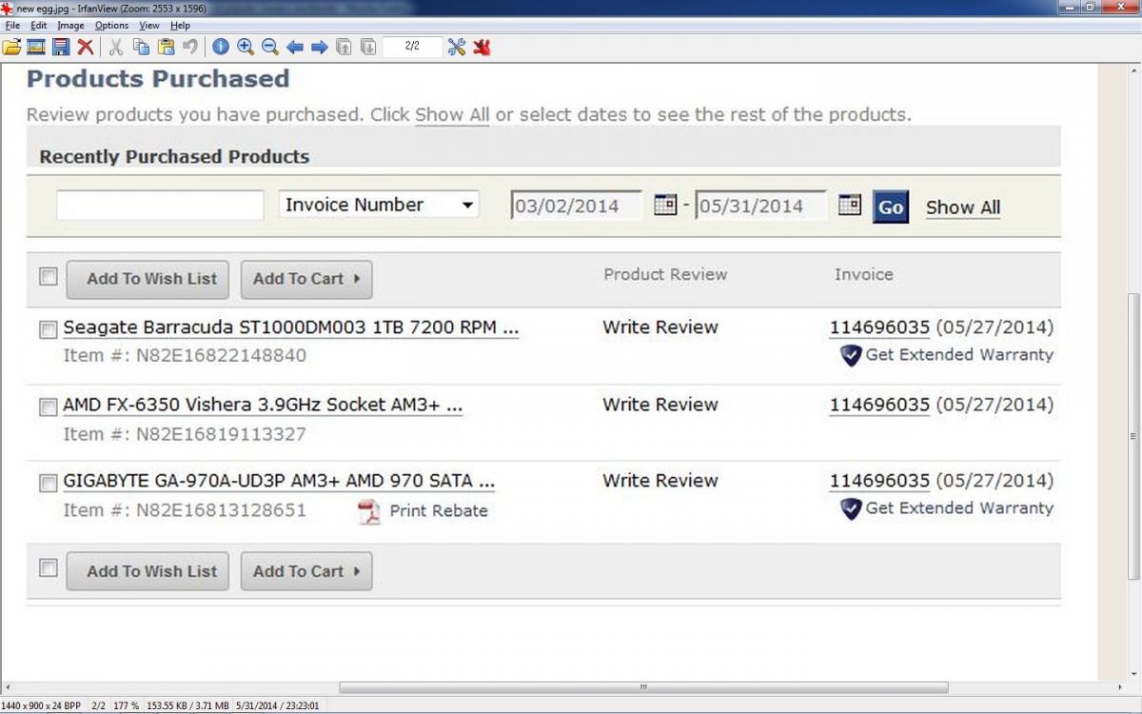The image size is (1142, 714).
Task: Click the Undo arrow icon
Action: pos(190,47)
